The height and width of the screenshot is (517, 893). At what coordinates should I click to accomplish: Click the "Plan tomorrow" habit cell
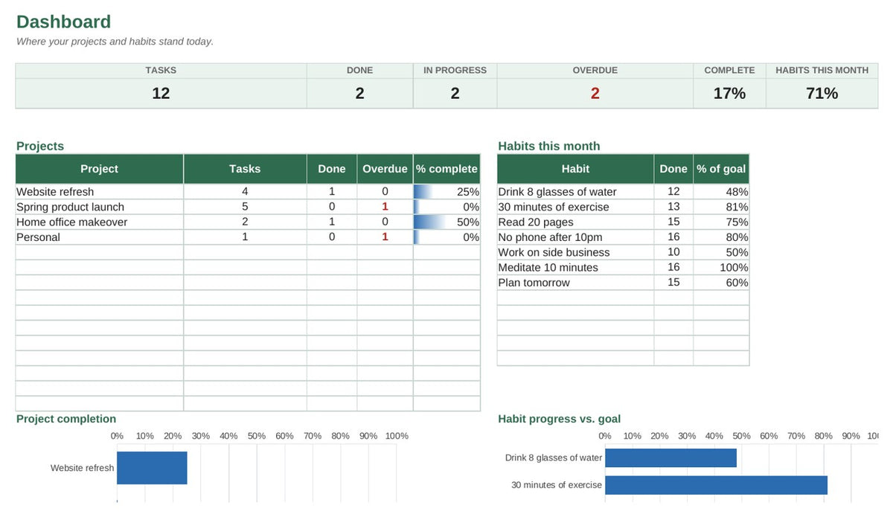click(x=575, y=283)
